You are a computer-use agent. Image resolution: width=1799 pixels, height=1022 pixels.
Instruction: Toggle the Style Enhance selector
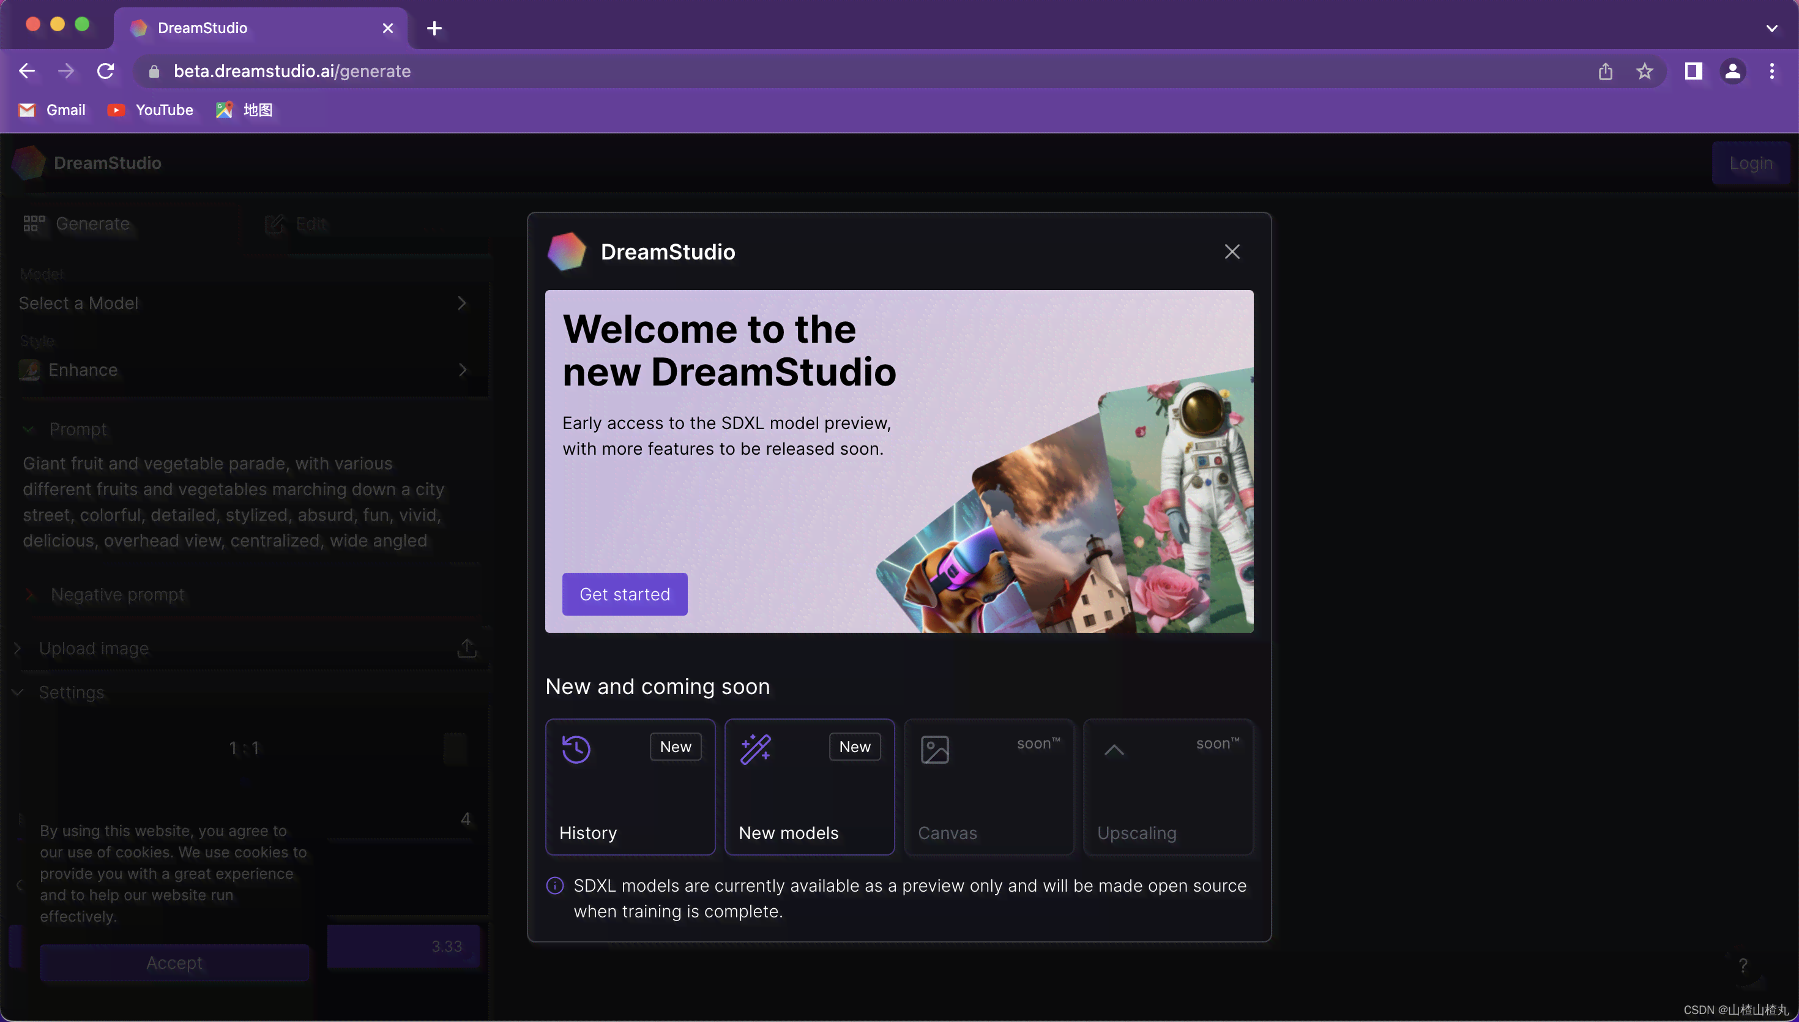click(x=244, y=370)
